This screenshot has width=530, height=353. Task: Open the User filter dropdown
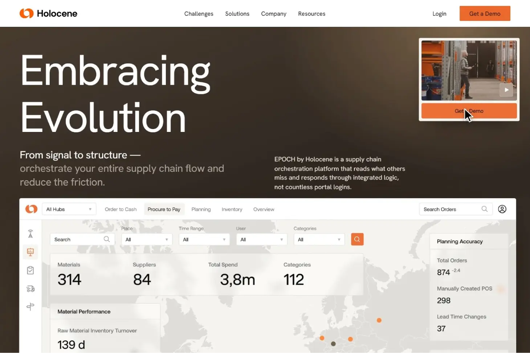pyautogui.click(x=262, y=240)
